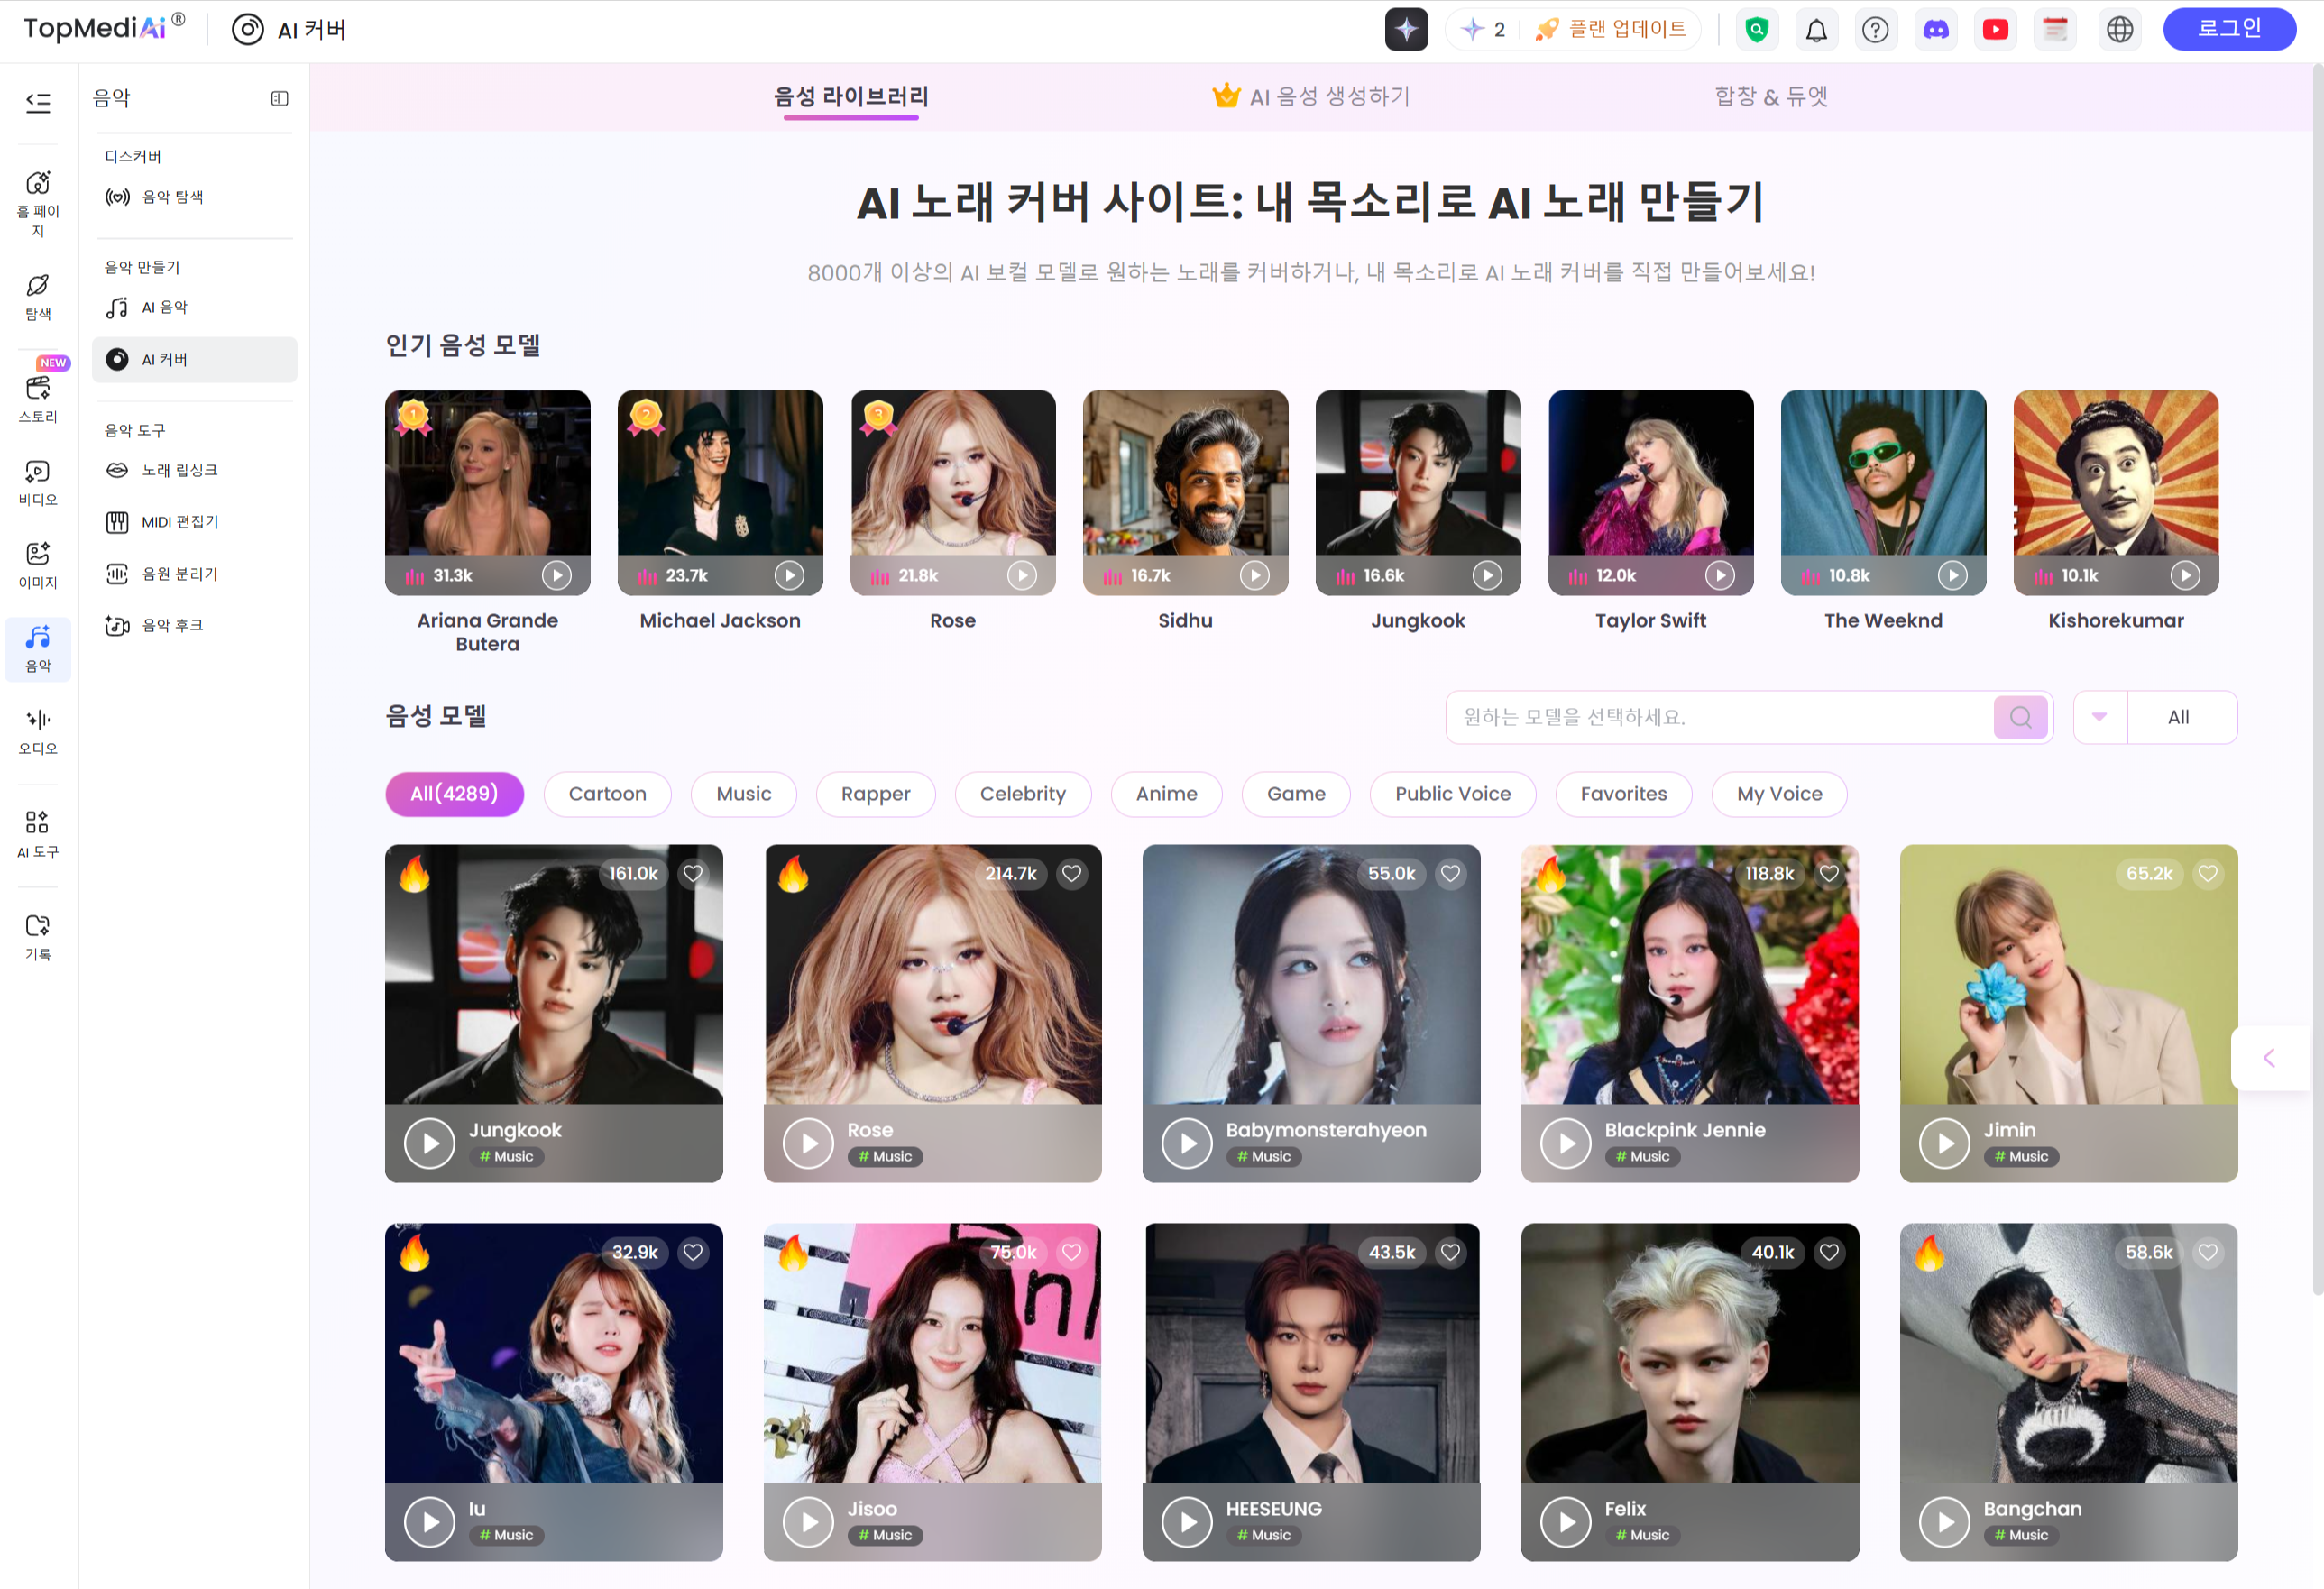The width and height of the screenshot is (2324, 1589).
Task: Open the help question mark icon
Action: [x=1875, y=29]
